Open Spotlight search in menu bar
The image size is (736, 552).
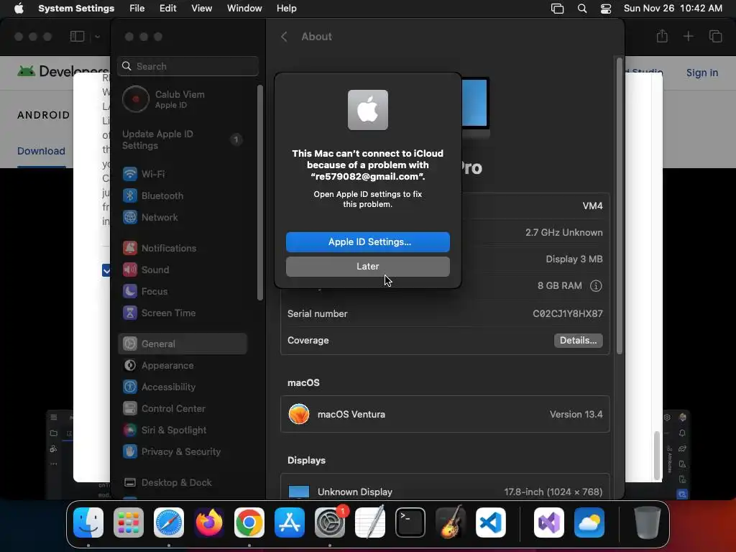582,9
